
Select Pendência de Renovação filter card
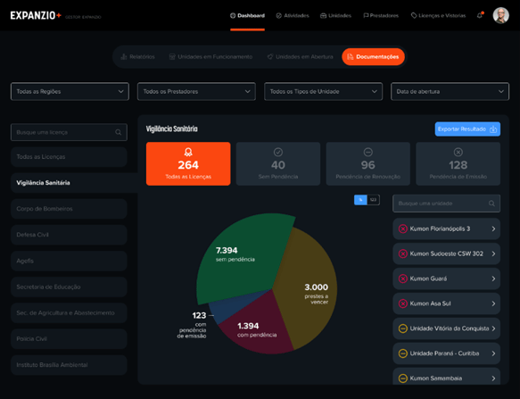[367, 163]
